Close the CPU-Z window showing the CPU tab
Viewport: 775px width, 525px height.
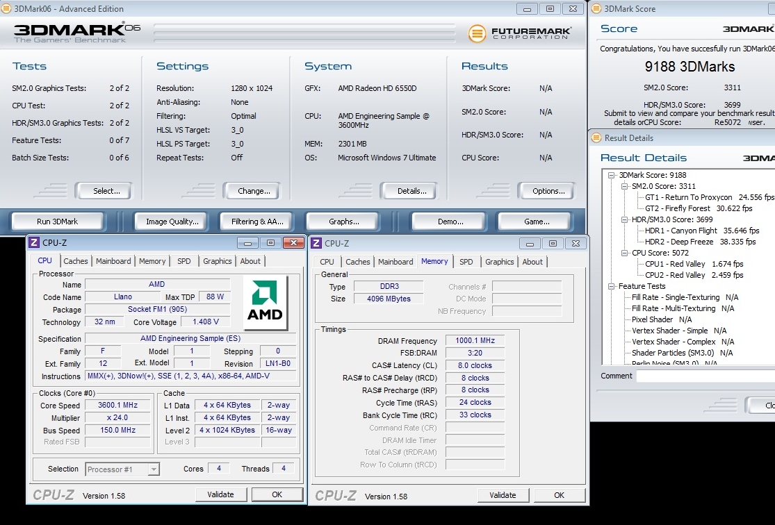click(293, 242)
